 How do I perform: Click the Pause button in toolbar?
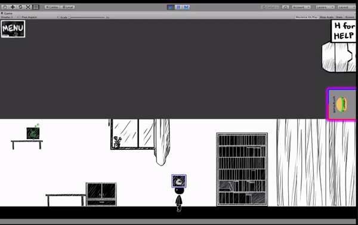[178, 7]
